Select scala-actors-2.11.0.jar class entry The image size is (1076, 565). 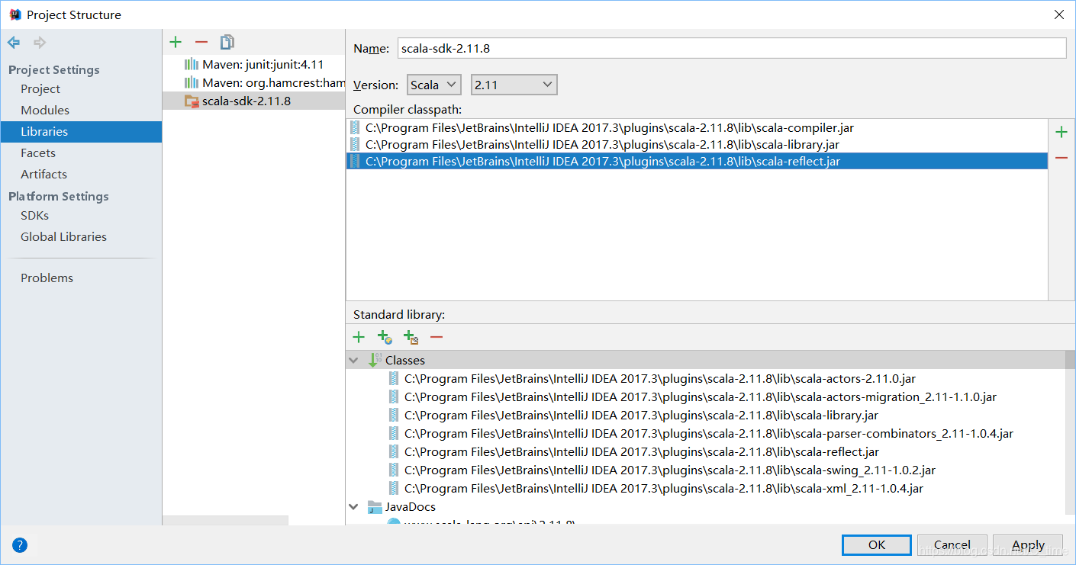(x=659, y=378)
